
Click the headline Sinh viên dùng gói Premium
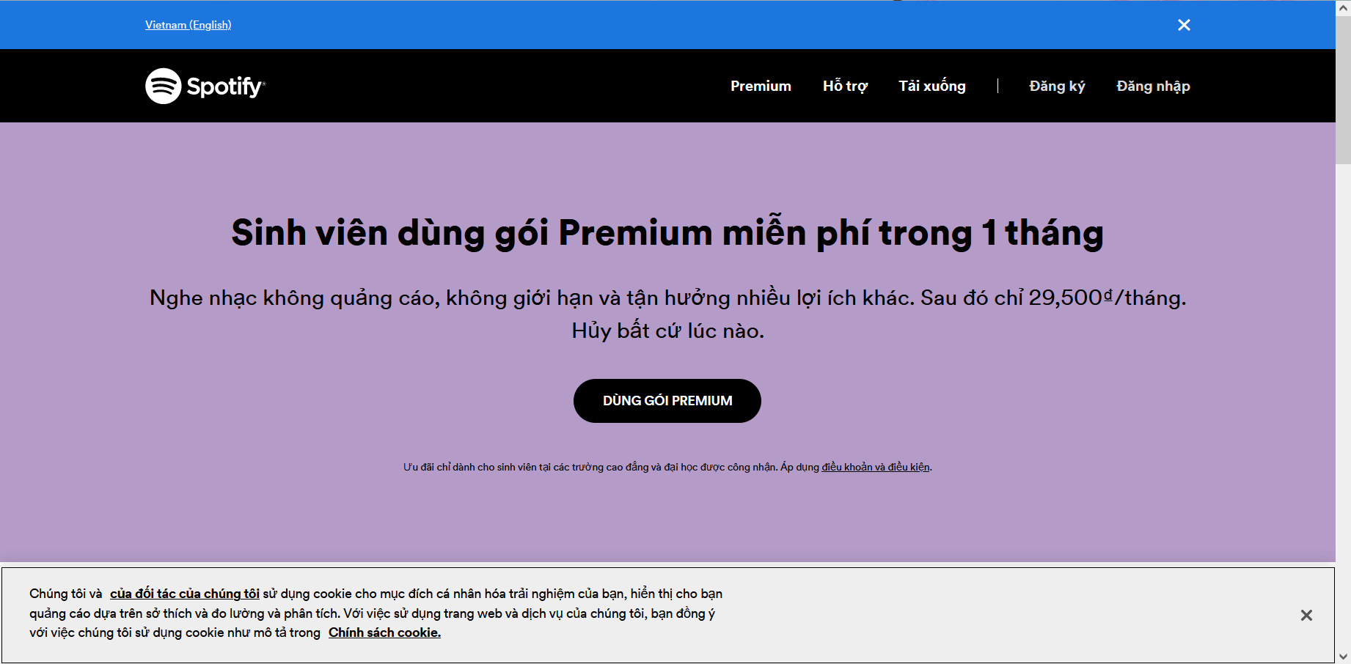pyautogui.click(x=667, y=233)
